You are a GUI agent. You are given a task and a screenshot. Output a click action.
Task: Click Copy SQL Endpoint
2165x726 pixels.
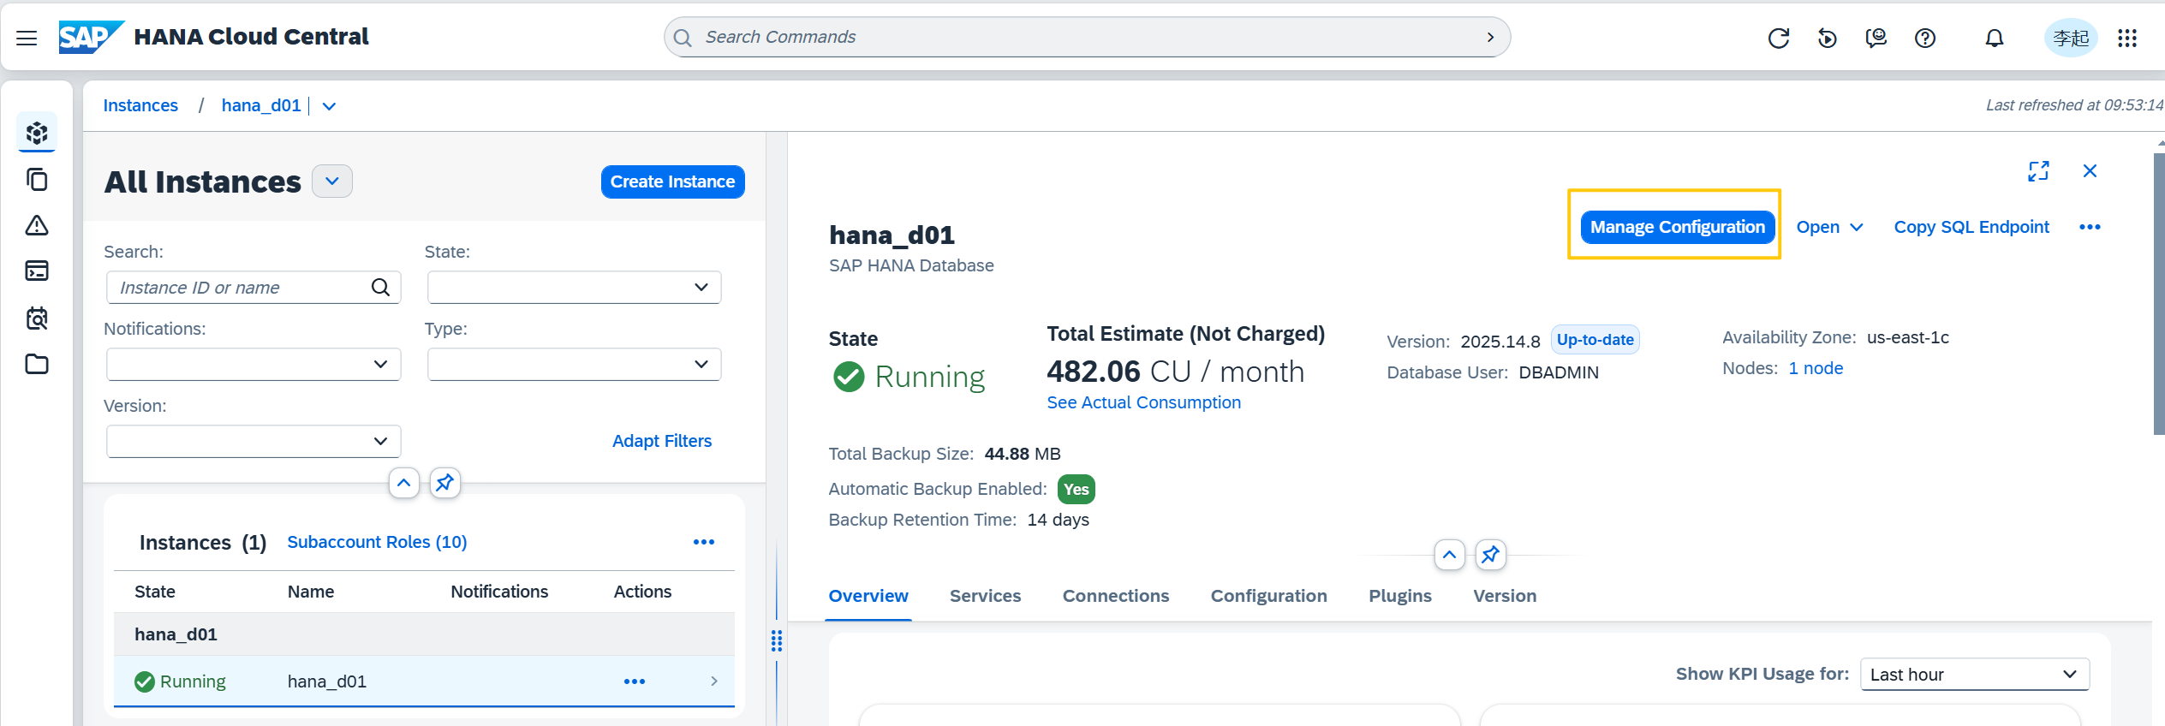[1971, 227]
